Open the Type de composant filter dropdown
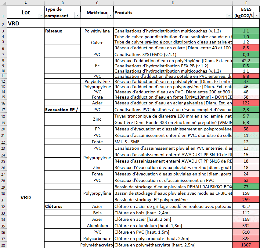Viewport: 260px width, 248px height. coord(77,16)
